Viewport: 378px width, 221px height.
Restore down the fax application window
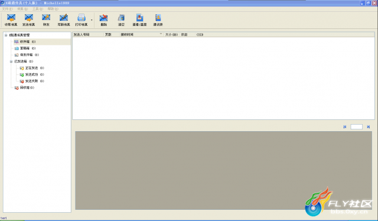pyautogui.click(x=368, y=3)
